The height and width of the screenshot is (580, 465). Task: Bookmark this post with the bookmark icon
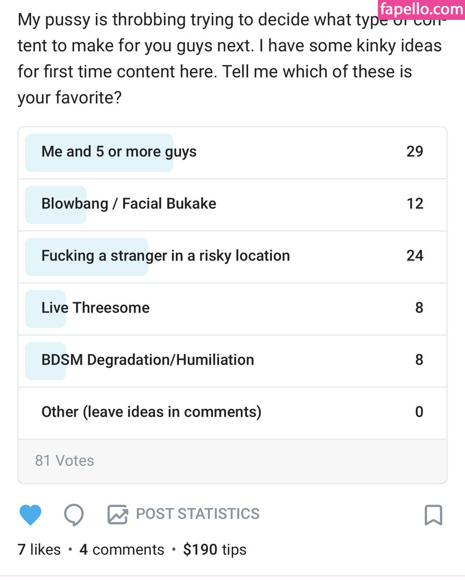(x=433, y=514)
